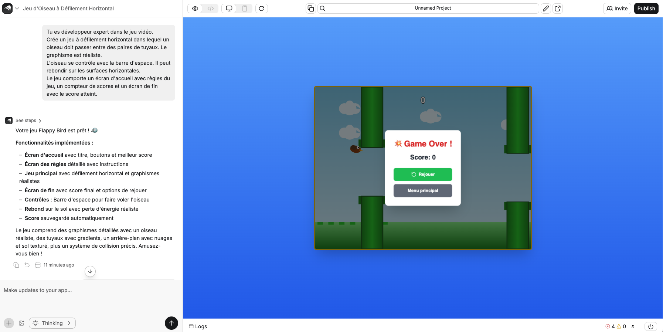The height and width of the screenshot is (332, 663).
Task: Click the copy icon beside the search bar
Action: 311,9
